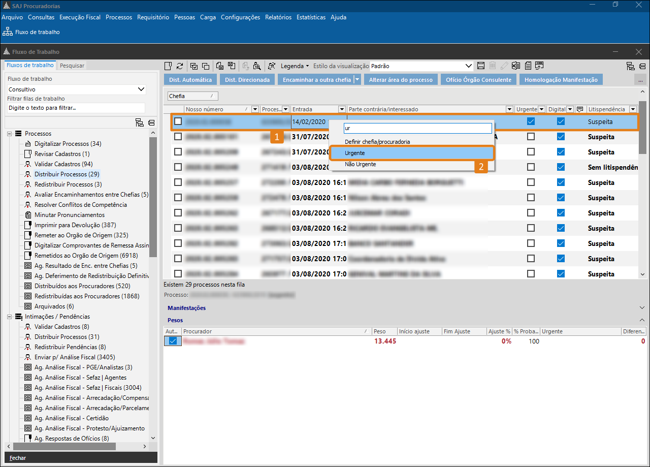Click the person icon beside Validar Cadastros

28,164
